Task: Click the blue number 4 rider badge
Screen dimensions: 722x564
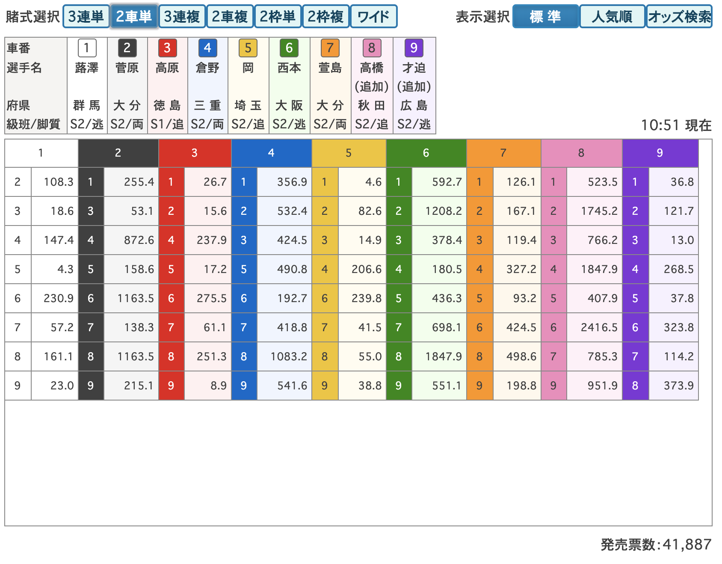Action: click(x=207, y=48)
